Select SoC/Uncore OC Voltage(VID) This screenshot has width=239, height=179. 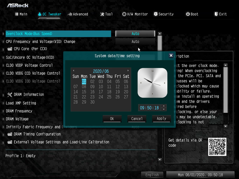pyautogui.click(x=30, y=57)
